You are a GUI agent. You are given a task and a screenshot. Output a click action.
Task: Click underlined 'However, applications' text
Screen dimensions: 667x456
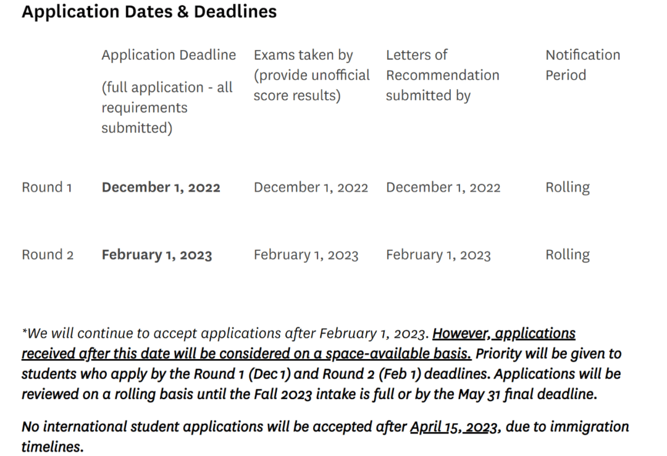504,334
